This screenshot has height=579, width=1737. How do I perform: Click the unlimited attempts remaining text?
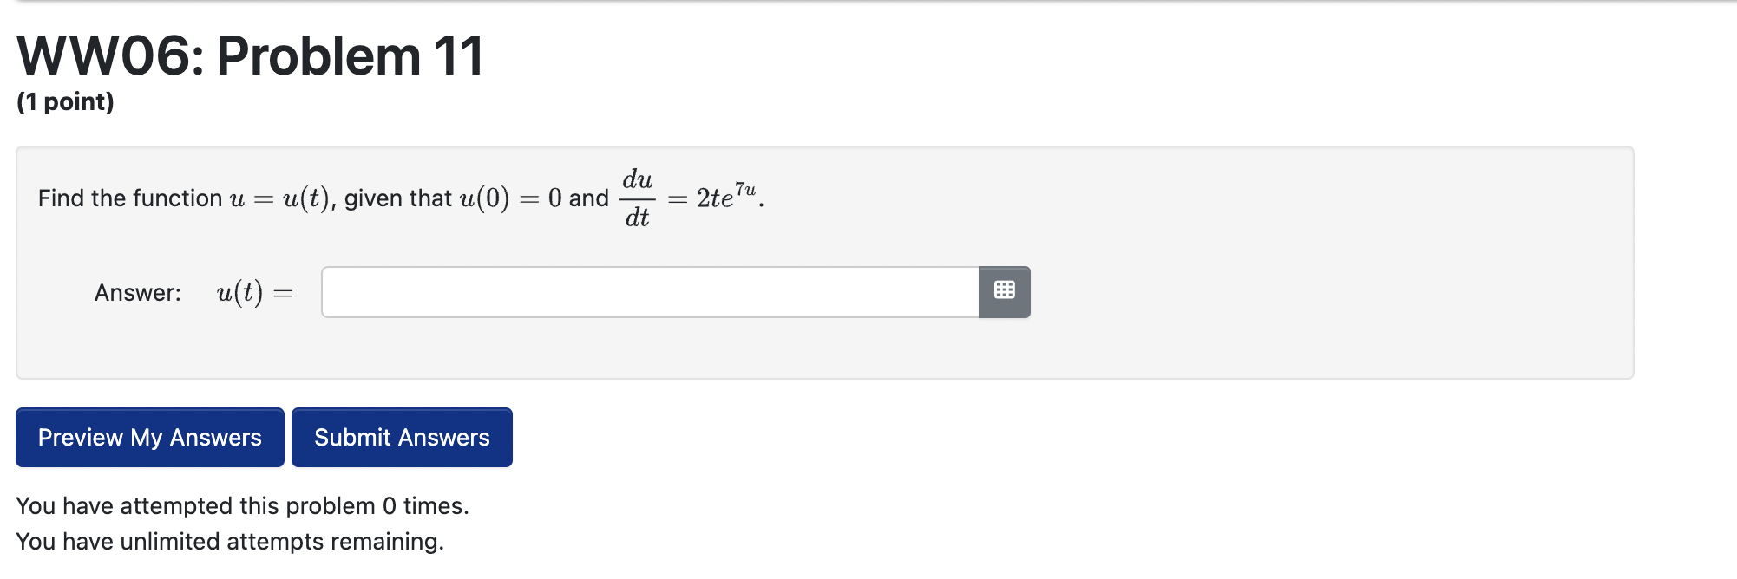tap(230, 541)
